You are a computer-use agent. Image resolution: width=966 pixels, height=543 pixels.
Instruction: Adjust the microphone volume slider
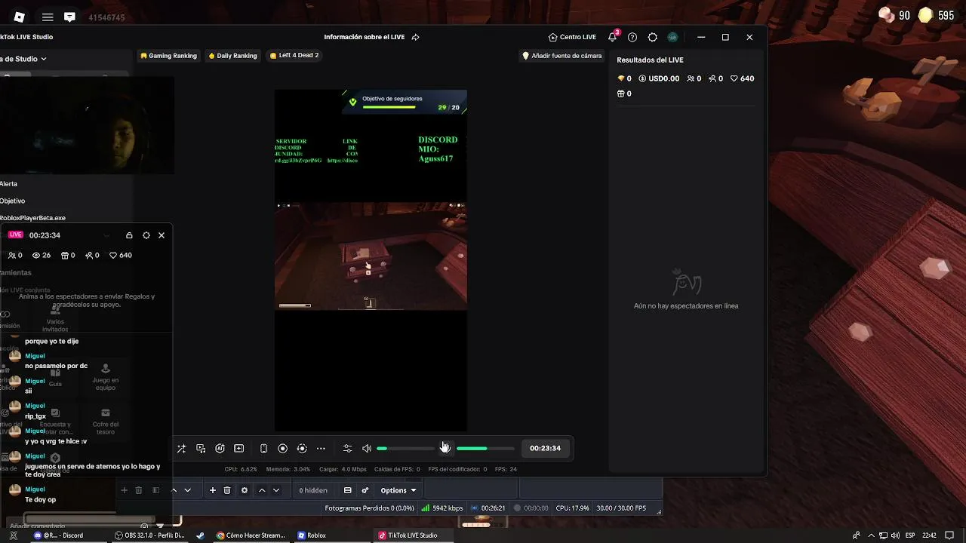point(485,448)
